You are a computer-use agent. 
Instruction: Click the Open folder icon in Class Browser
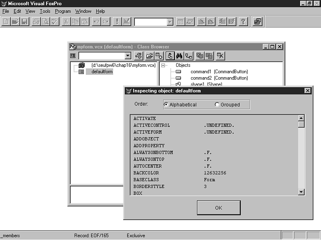pos(149,56)
